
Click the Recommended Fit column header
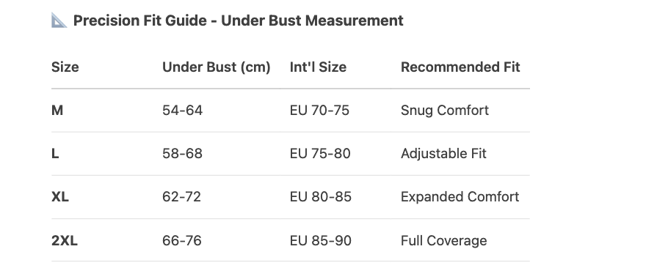click(460, 67)
